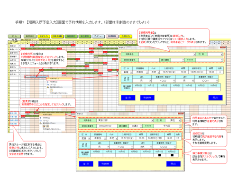237x190 pixels.
Task: Click the 10月1日 cell in the upper dialog
Action: click(151, 89)
